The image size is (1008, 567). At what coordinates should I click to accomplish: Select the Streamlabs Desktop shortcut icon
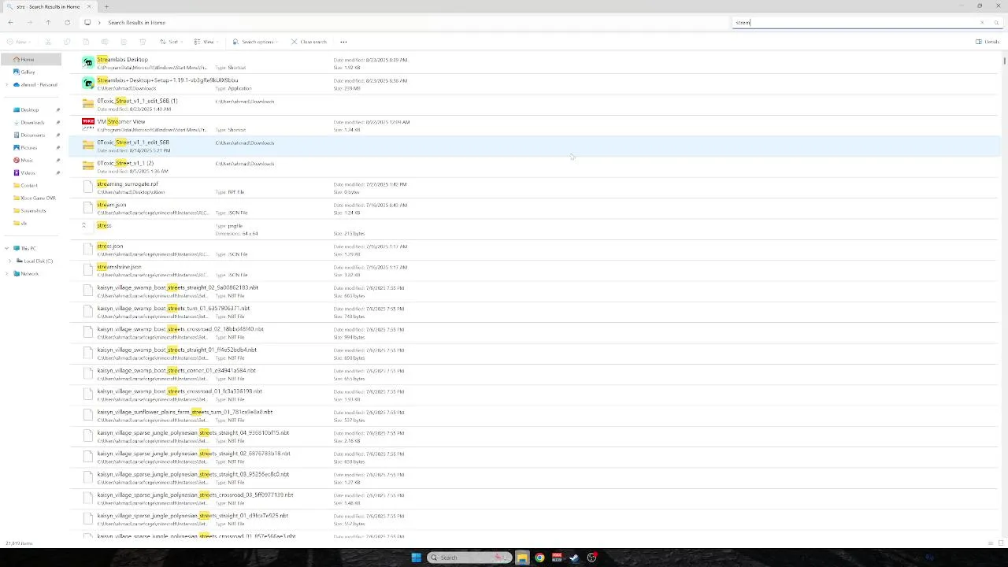pos(88,62)
